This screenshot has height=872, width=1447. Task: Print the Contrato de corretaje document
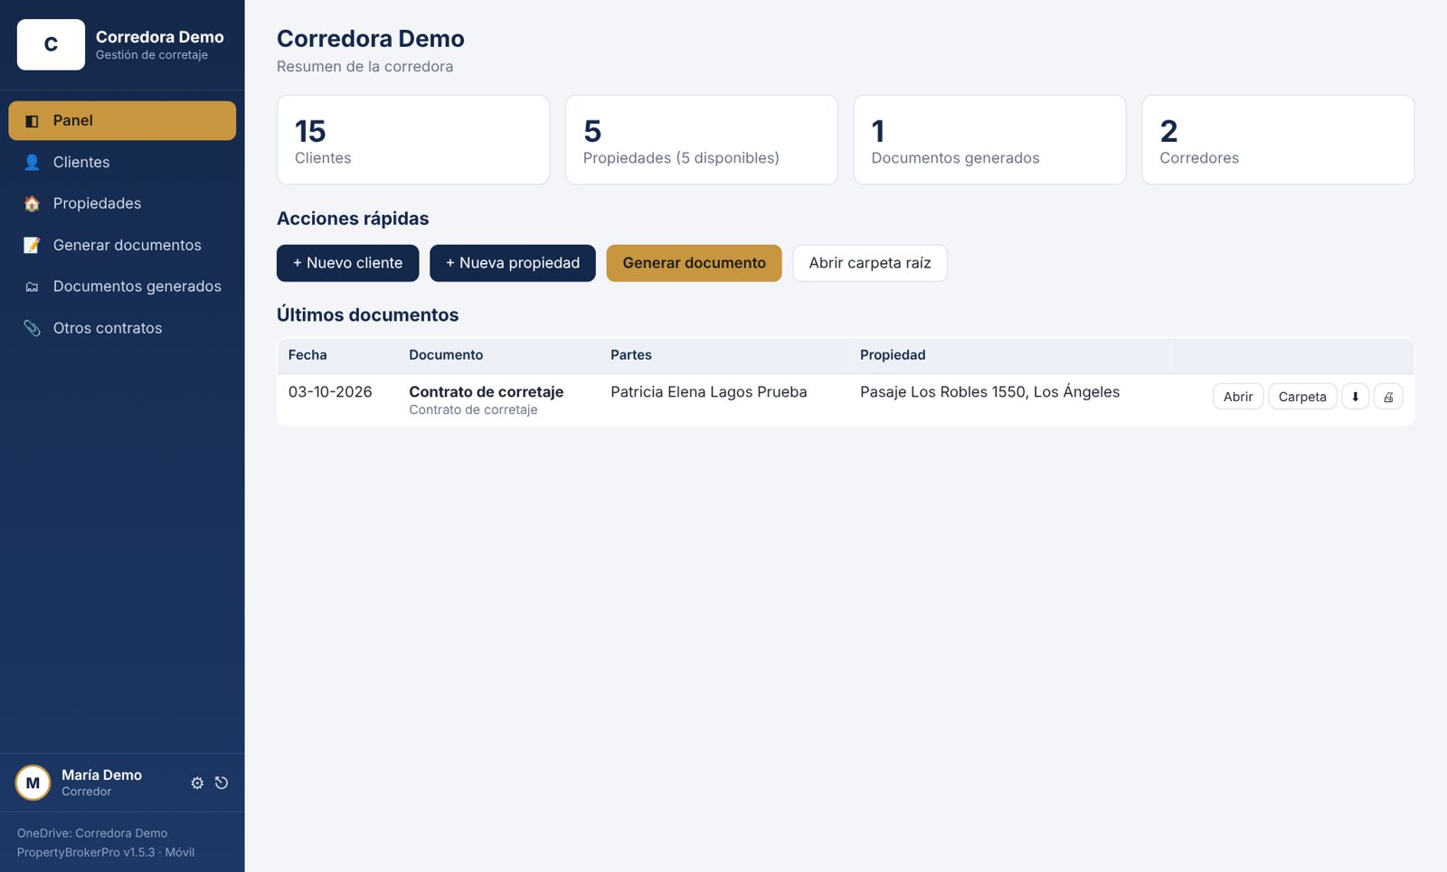tap(1388, 397)
